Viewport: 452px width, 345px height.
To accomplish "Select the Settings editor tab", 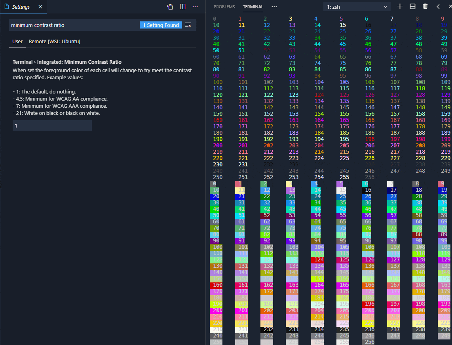I will point(19,7).
